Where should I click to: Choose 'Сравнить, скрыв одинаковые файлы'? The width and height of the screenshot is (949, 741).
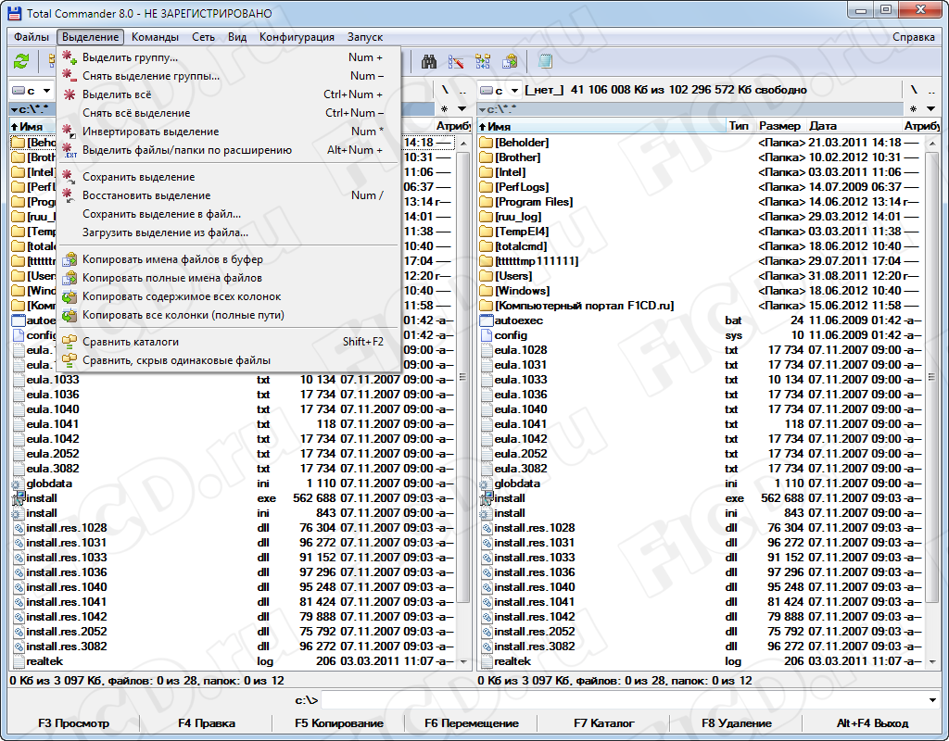(229, 360)
